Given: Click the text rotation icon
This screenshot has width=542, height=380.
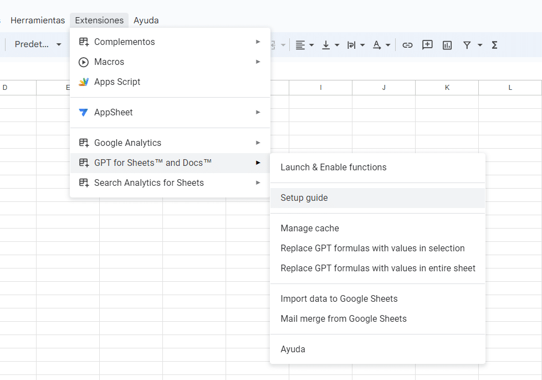Looking at the screenshot, I should 377,45.
